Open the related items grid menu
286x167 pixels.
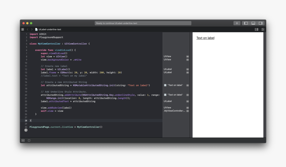click(x=23, y=29)
